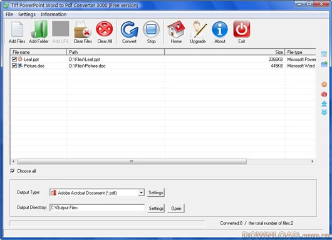Click the Microsoft Word file type cell

tap(301, 66)
